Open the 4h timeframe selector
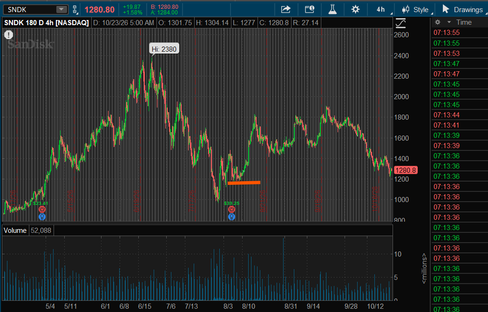 point(381,10)
